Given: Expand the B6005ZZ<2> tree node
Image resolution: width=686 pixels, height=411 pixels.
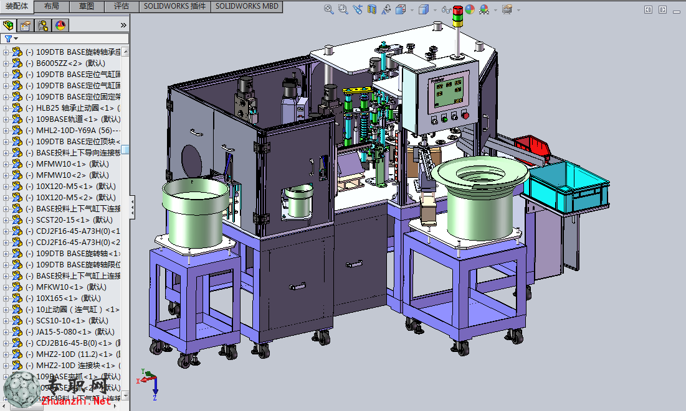Looking at the screenshot, I should (x=6, y=63).
